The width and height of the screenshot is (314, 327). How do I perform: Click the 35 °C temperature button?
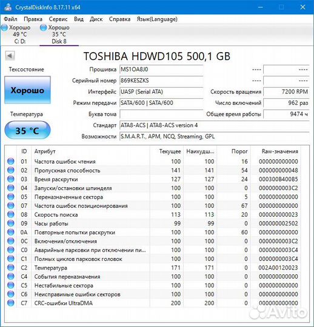27,130
